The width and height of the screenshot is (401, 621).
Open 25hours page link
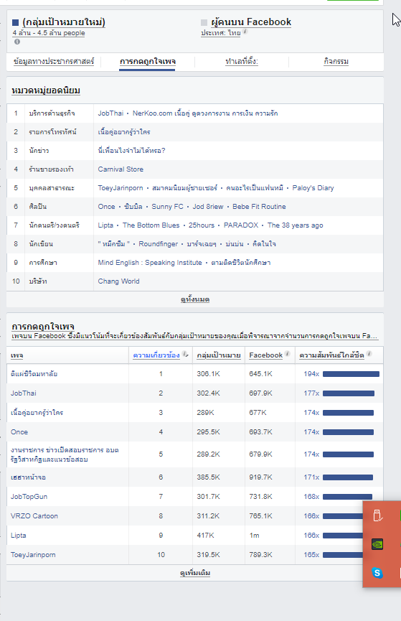[201, 225]
